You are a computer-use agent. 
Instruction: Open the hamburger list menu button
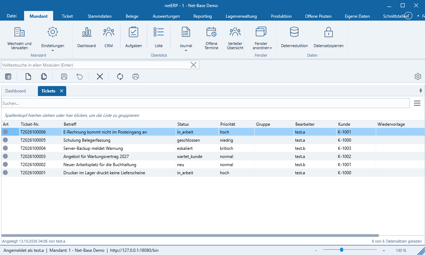[x=417, y=103]
